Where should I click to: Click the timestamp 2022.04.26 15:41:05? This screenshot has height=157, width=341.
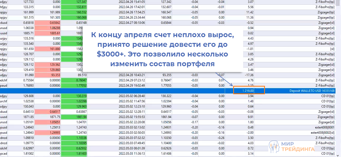131,2
